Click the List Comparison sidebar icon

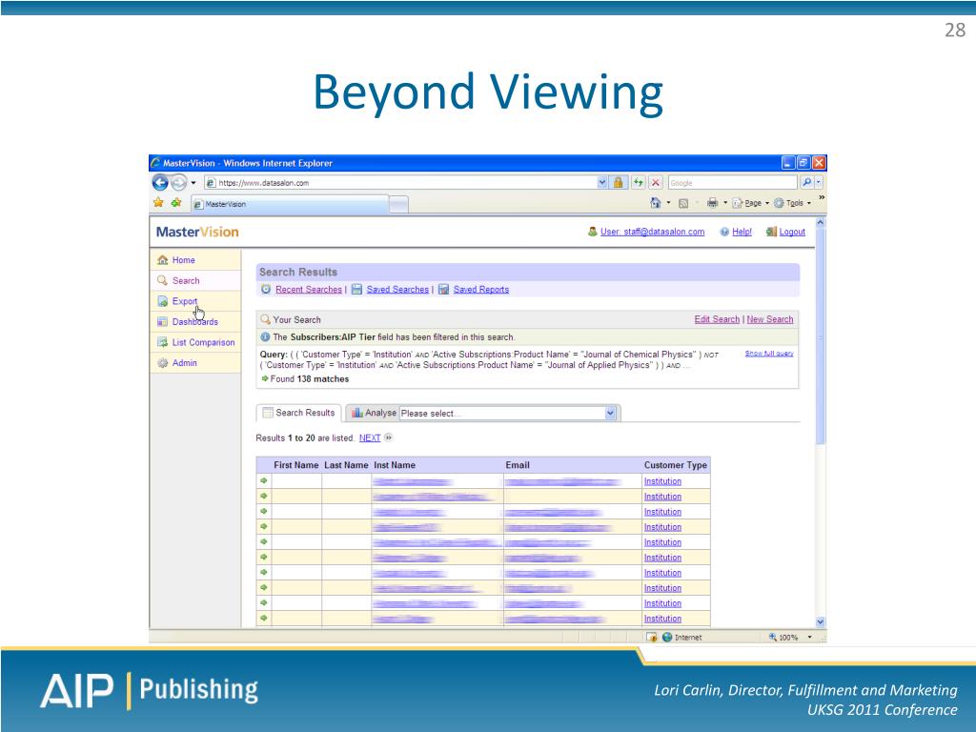coord(162,342)
